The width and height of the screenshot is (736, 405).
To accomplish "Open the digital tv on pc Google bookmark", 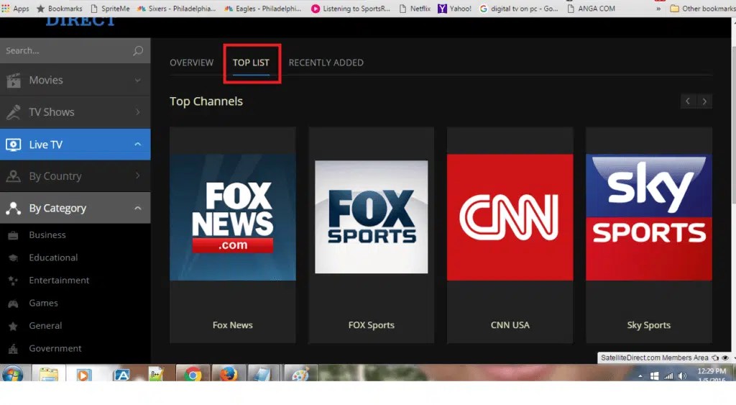I will 519,9.
